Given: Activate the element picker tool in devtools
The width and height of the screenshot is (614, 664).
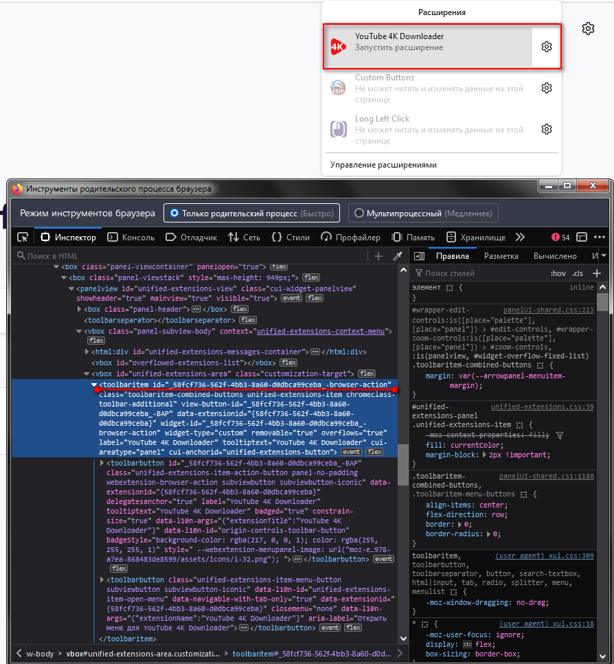Looking at the screenshot, I should tap(23, 237).
